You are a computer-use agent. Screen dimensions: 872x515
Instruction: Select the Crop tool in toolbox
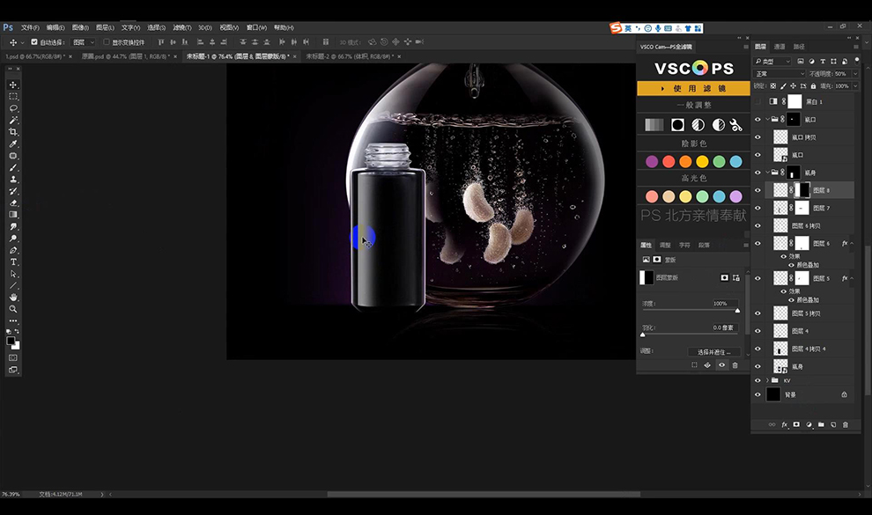point(13,132)
